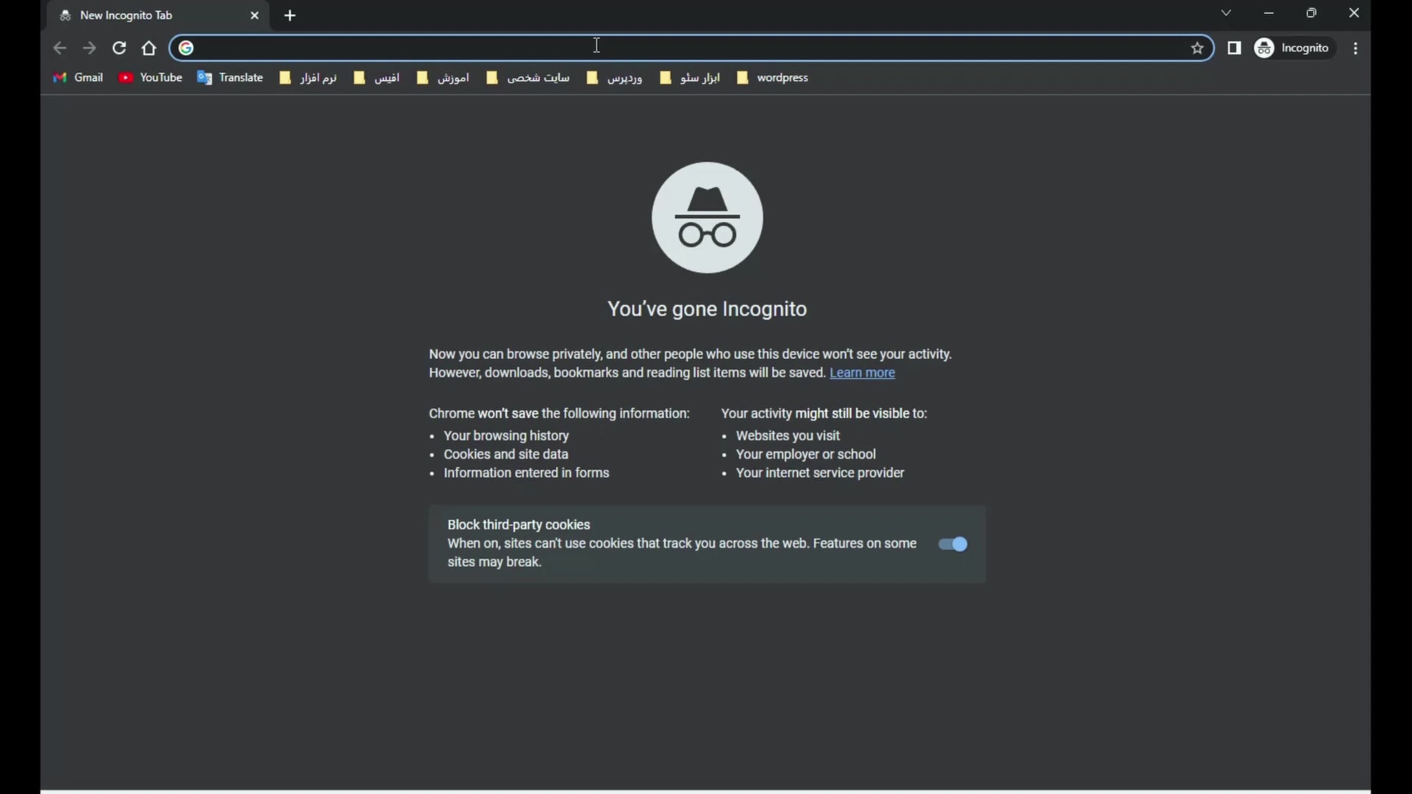Viewport: 1412px width, 794px height.
Task: Bookmark this tab with star icon
Action: [1197, 49]
